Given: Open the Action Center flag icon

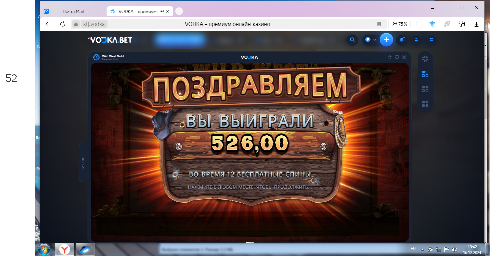Looking at the screenshot, I should (446, 249).
